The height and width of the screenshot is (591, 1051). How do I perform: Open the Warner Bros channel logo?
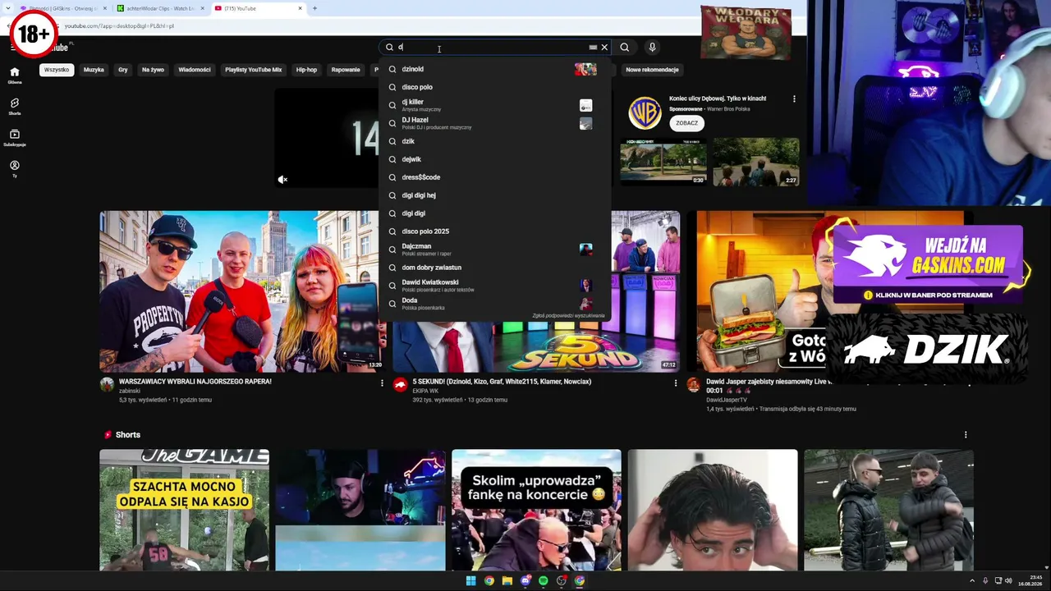645,113
